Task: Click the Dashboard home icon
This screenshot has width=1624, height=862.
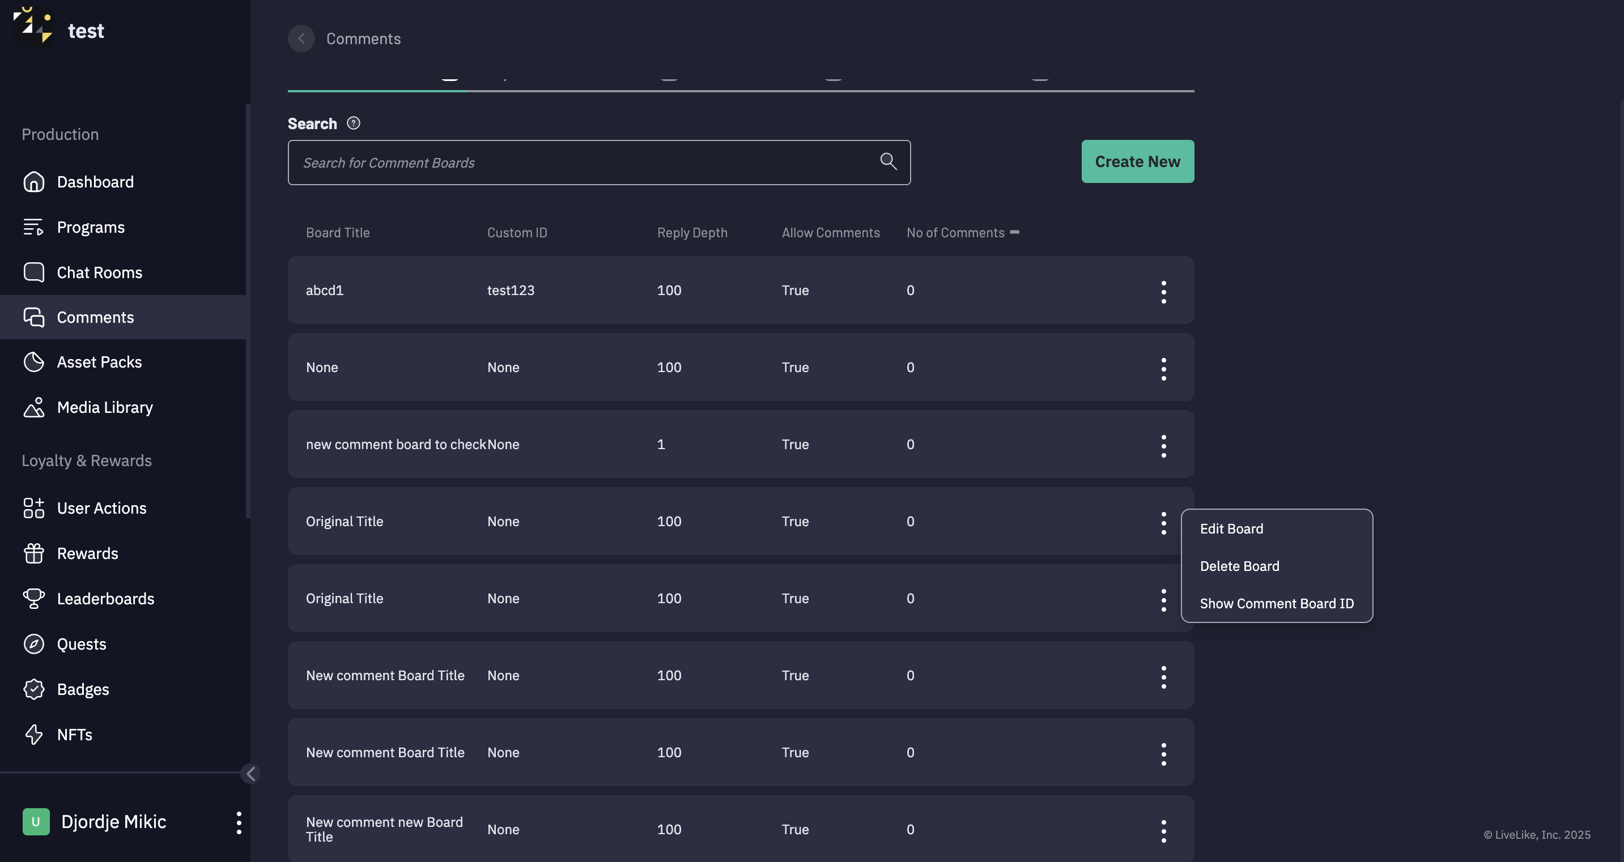Action: tap(33, 182)
